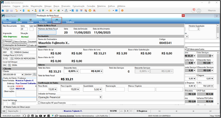Image resolution: width=221 pixels, height=118 pixels.
Task: Click the @ email icon in status bar
Action: tap(28, 116)
